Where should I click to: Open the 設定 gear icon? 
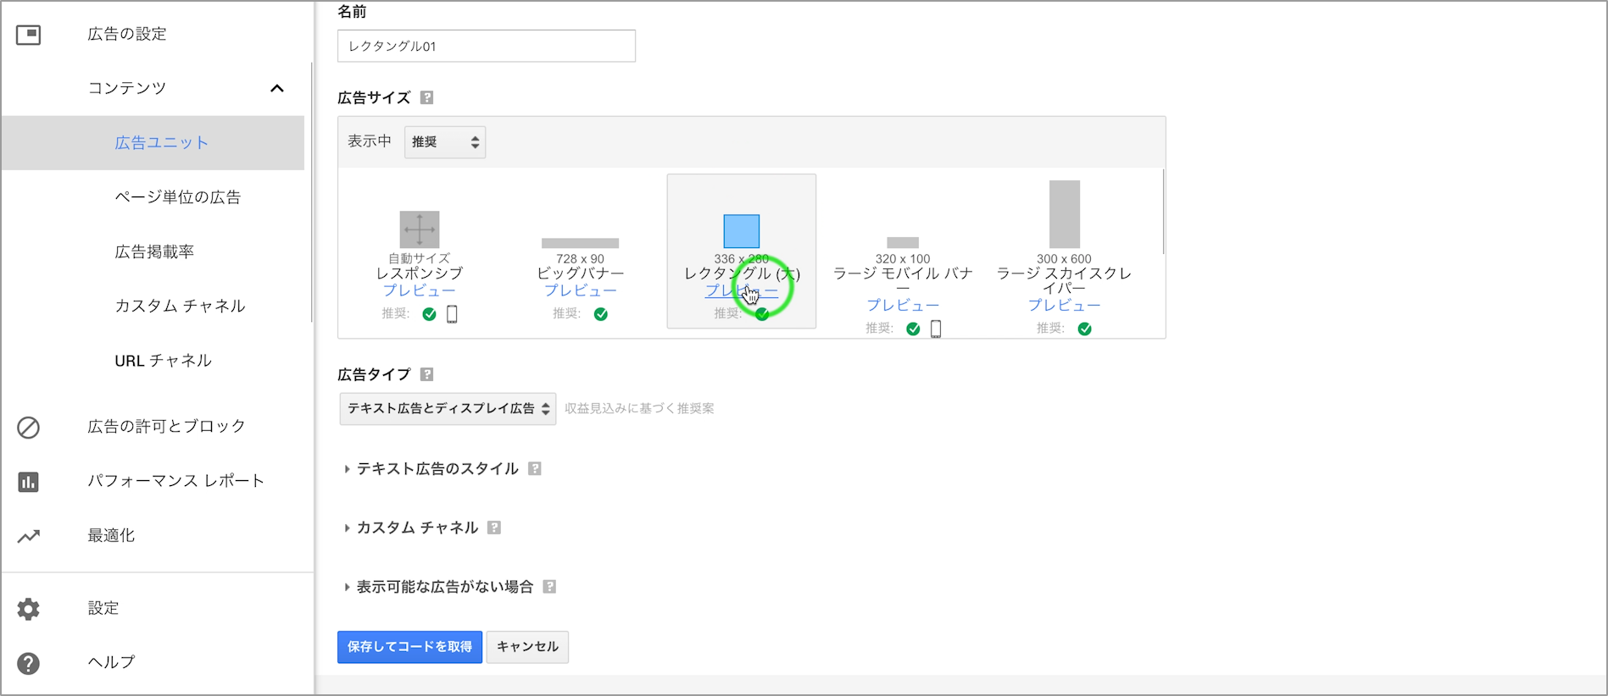[x=28, y=609]
